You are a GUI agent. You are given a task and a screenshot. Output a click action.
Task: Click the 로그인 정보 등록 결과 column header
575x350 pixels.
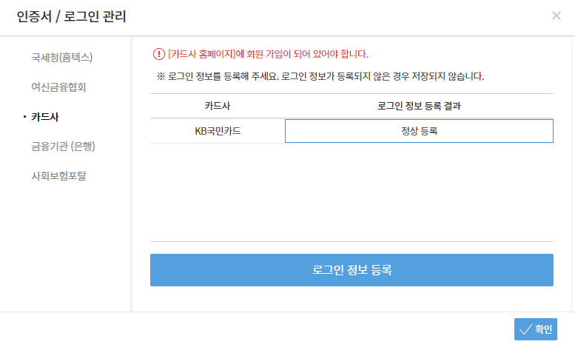[x=419, y=106]
